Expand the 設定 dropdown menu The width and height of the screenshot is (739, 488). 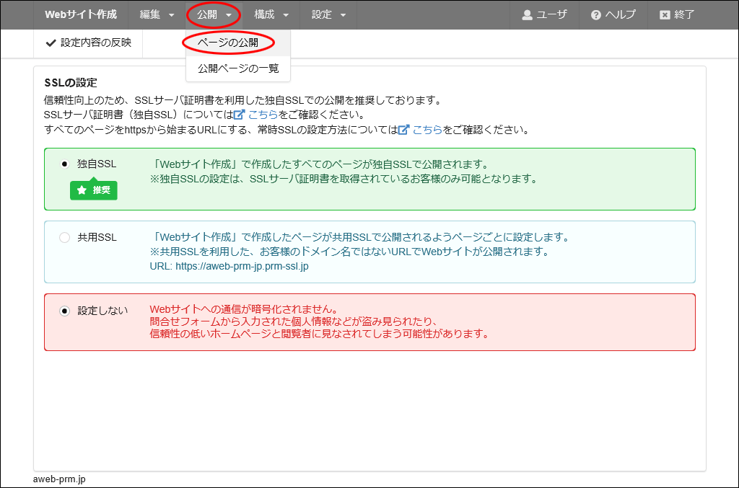[x=329, y=14]
